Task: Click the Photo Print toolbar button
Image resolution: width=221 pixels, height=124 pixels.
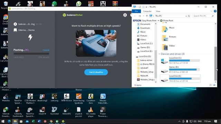Action: coord(166,21)
